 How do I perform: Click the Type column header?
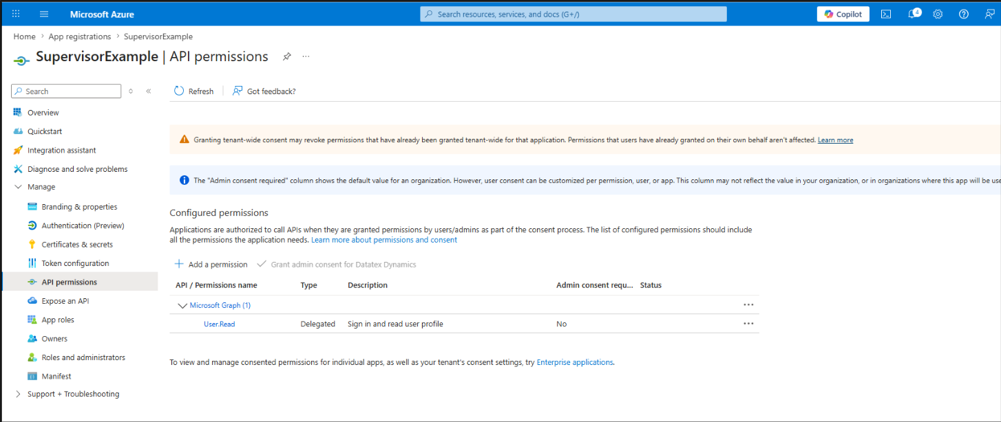point(309,285)
